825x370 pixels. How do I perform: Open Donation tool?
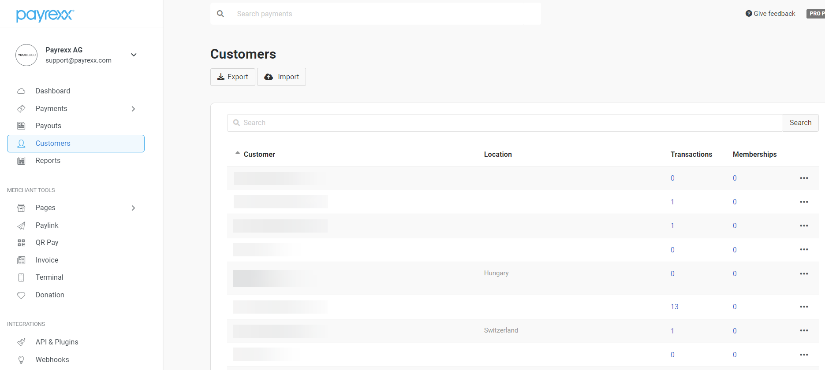[x=50, y=295]
